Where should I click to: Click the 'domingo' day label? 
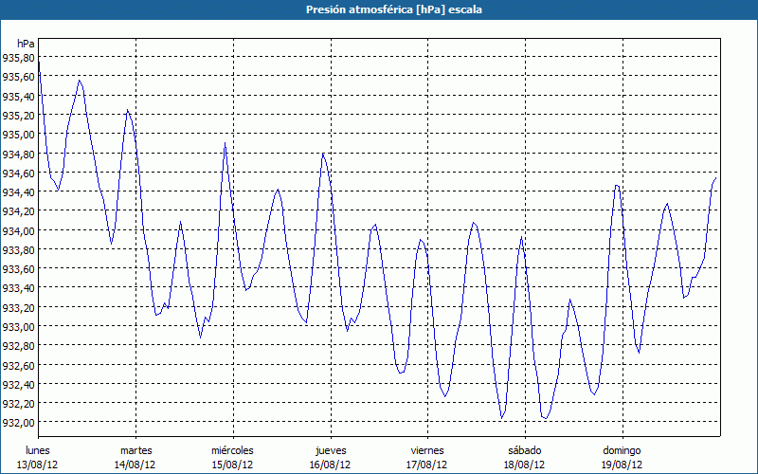pos(622,450)
